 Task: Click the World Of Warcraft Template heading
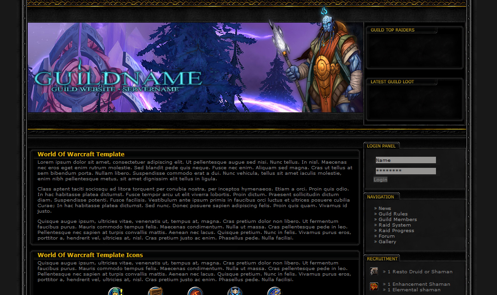(x=81, y=154)
